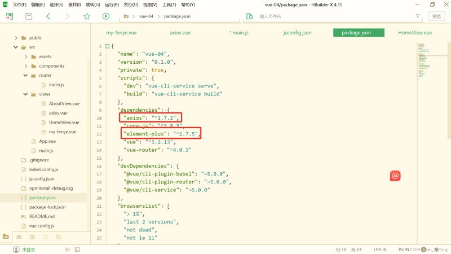Click the HBuilder X logo icon
The image size is (451, 254).
click(x=5, y=5)
